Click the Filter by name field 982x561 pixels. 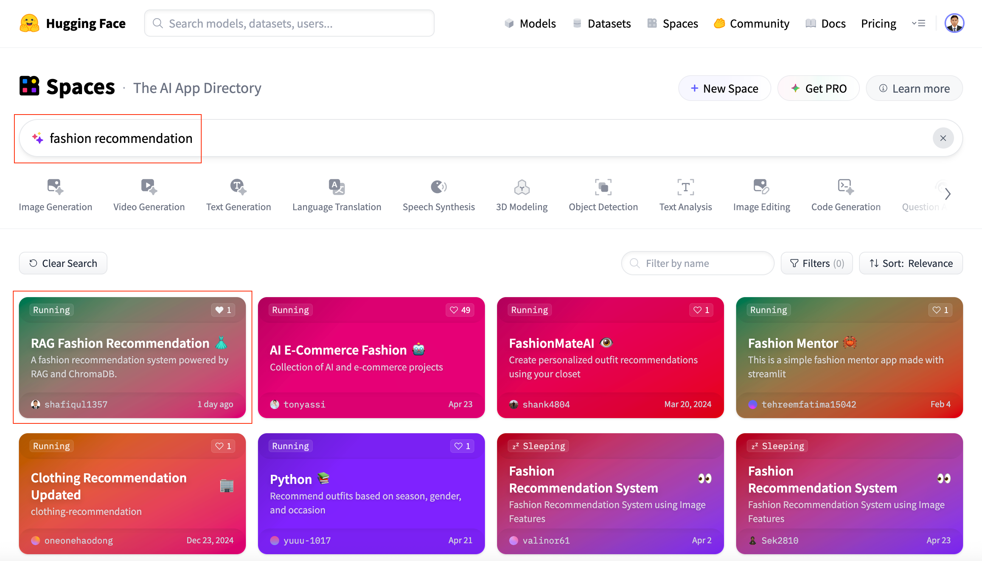(x=698, y=263)
